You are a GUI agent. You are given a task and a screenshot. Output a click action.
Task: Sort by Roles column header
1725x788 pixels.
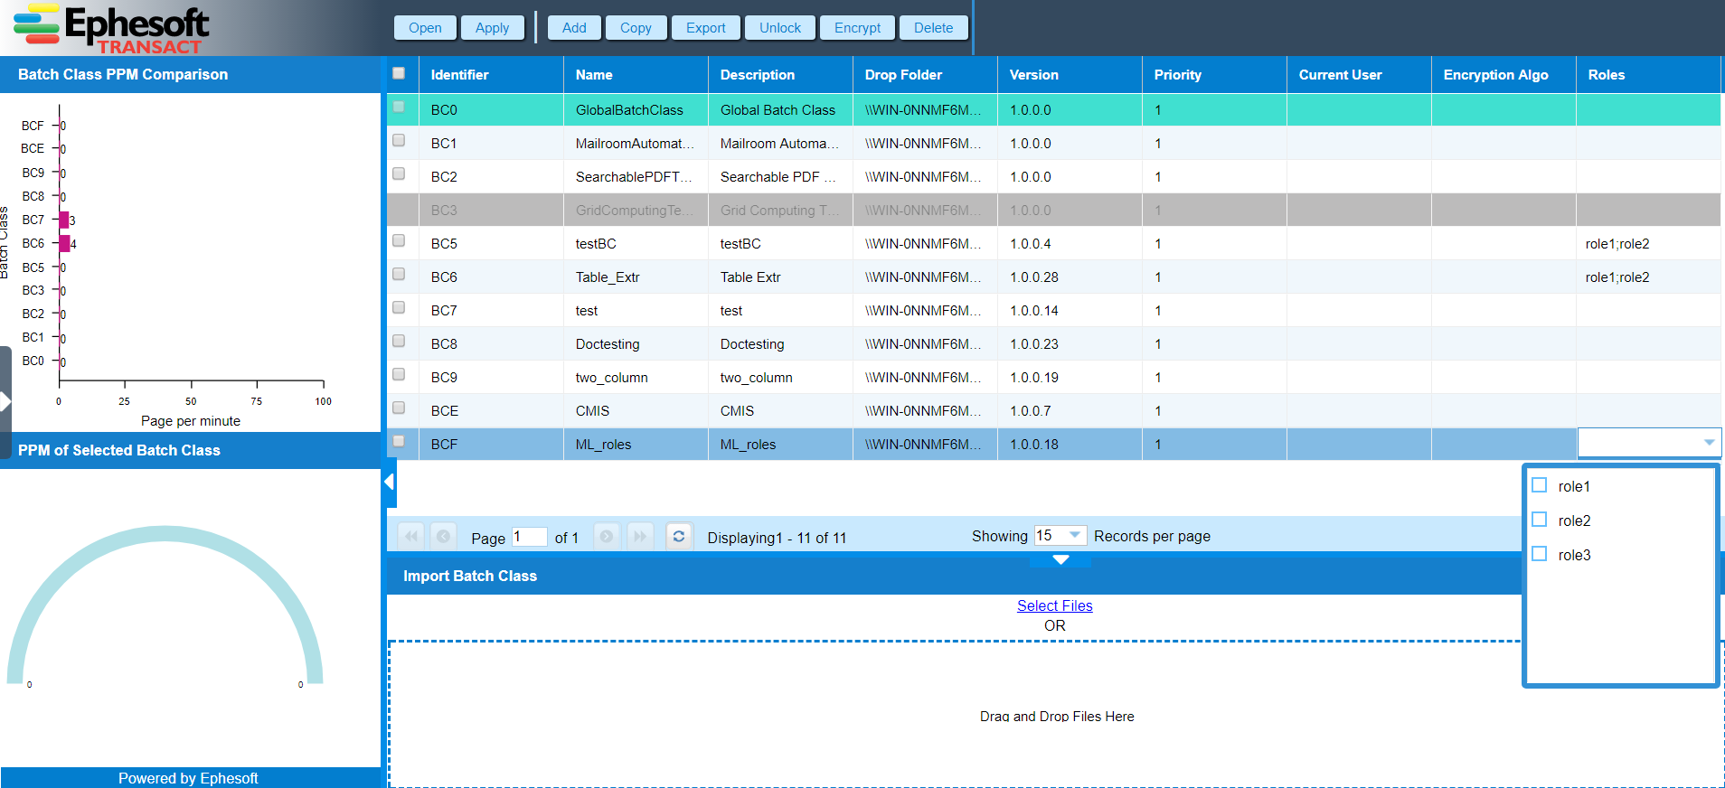point(1648,74)
